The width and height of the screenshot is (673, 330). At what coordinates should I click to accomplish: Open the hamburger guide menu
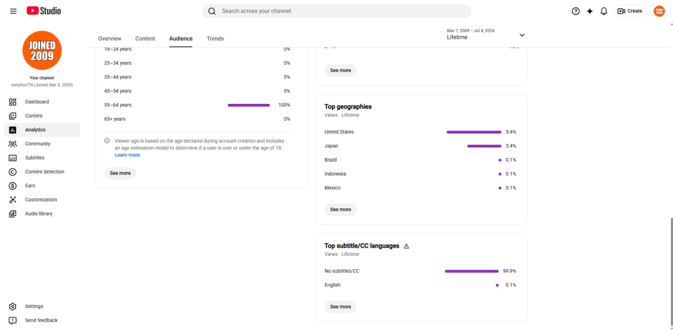[x=13, y=11]
